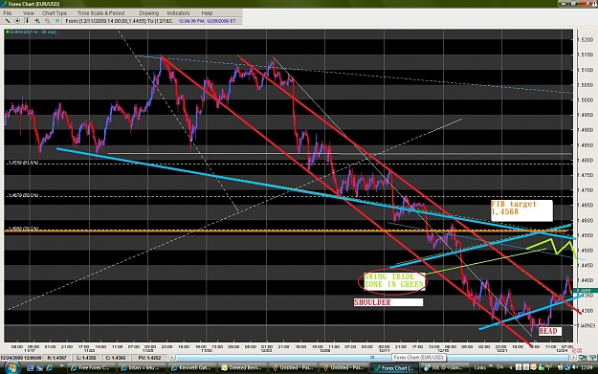
Task: Click the SHOULDER annotation label
Action: click(388, 302)
